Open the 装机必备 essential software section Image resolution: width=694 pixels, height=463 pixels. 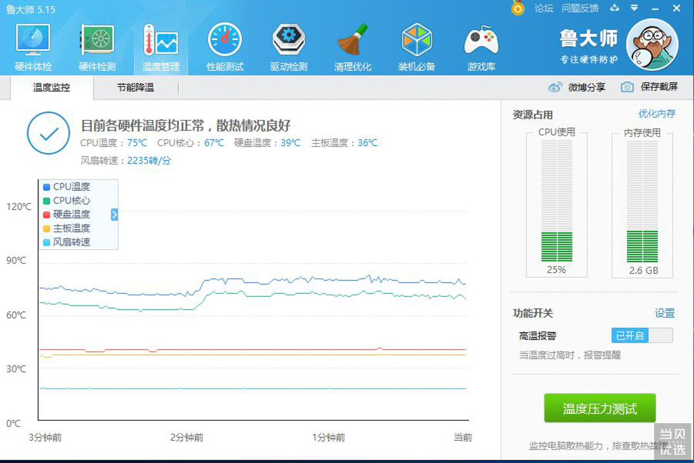(x=417, y=45)
